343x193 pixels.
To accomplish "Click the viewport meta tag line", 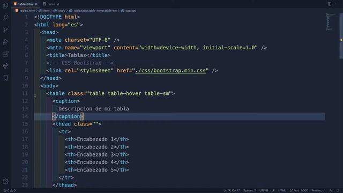I will (x=156, y=48).
